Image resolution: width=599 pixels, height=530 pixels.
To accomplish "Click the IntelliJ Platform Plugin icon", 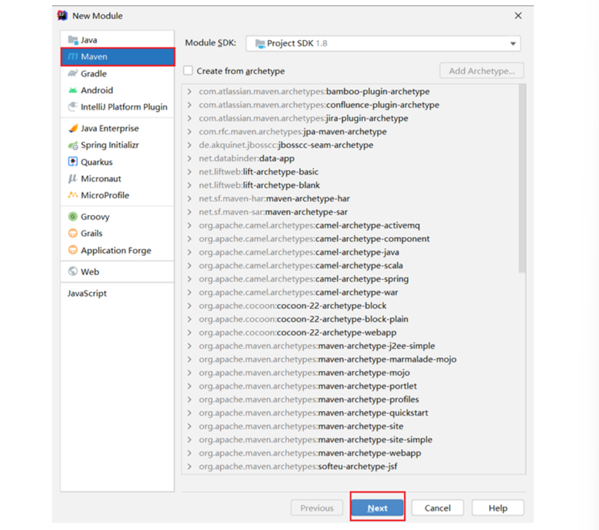I will click(x=72, y=106).
